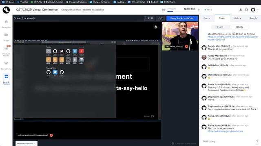261x146 pixels.
Task: Open the Webinar Script bookmark
Action: click(x=136, y=2)
